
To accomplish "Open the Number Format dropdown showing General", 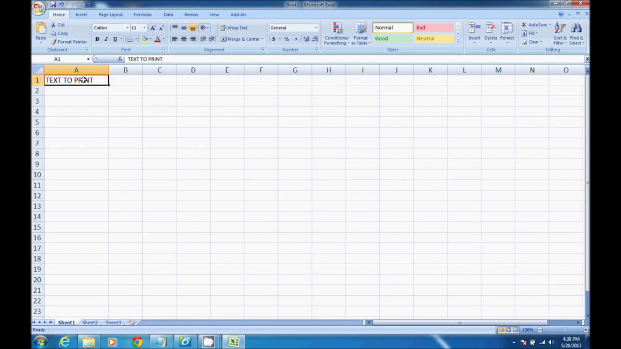I will coord(293,27).
